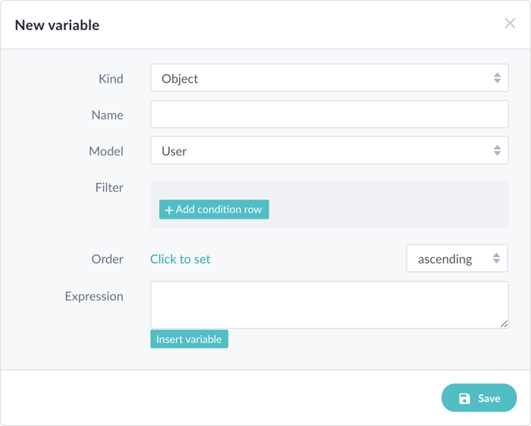Image resolution: width=531 pixels, height=426 pixels.
Task: Insert variable into the expression
Action: pos(189,339)
